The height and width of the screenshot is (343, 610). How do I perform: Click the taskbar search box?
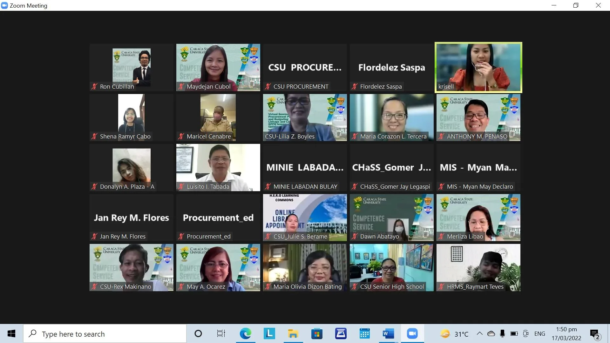105,334
